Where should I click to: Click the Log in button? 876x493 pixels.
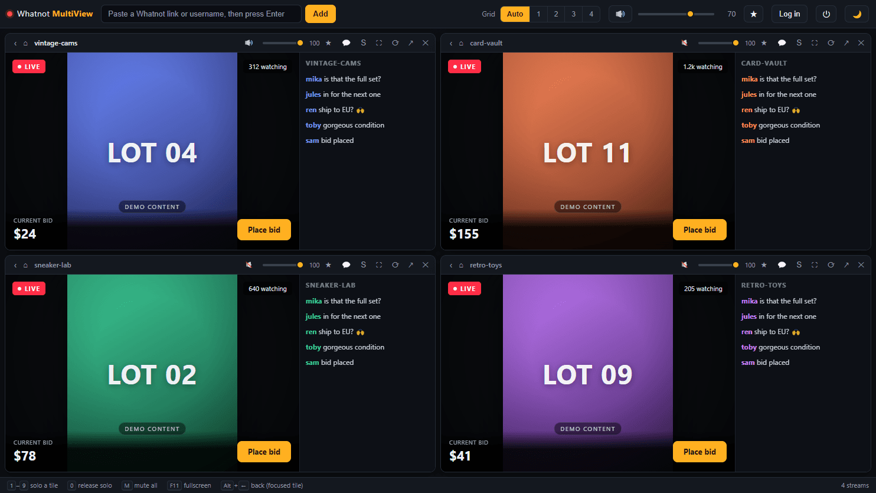789,14
